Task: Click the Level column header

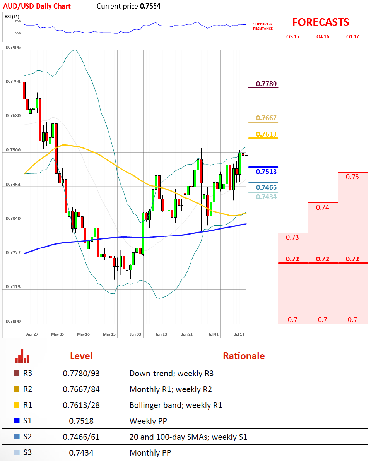Action: (x=81, y=356)
